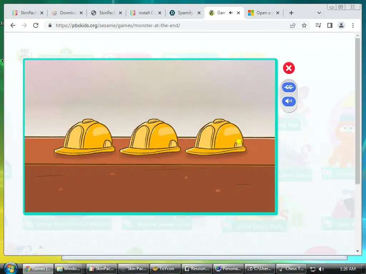Click the padlock site info icon
This screenshot has height=274, width=366.
pyautogui.click(x=50, y=25)
